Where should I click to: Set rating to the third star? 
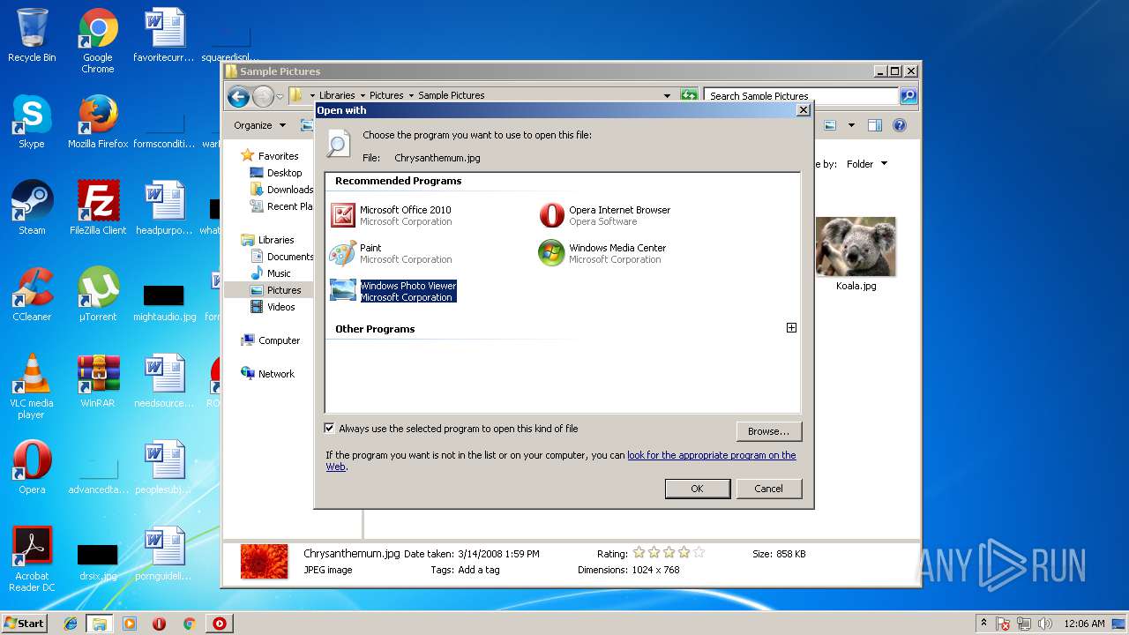tap(669, 553)
